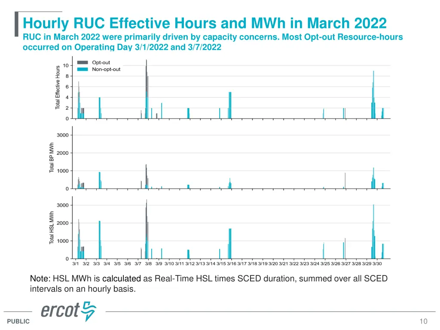Click the '2000' tick on BP MWh axis
The width and height of the screenshot is (440, 330).
click(x=63, y=153)
